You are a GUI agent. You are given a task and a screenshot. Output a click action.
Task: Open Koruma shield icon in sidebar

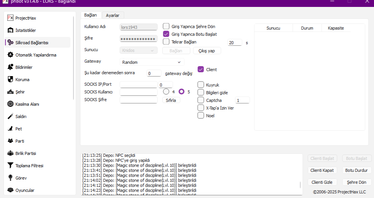[x=10, y=80]
